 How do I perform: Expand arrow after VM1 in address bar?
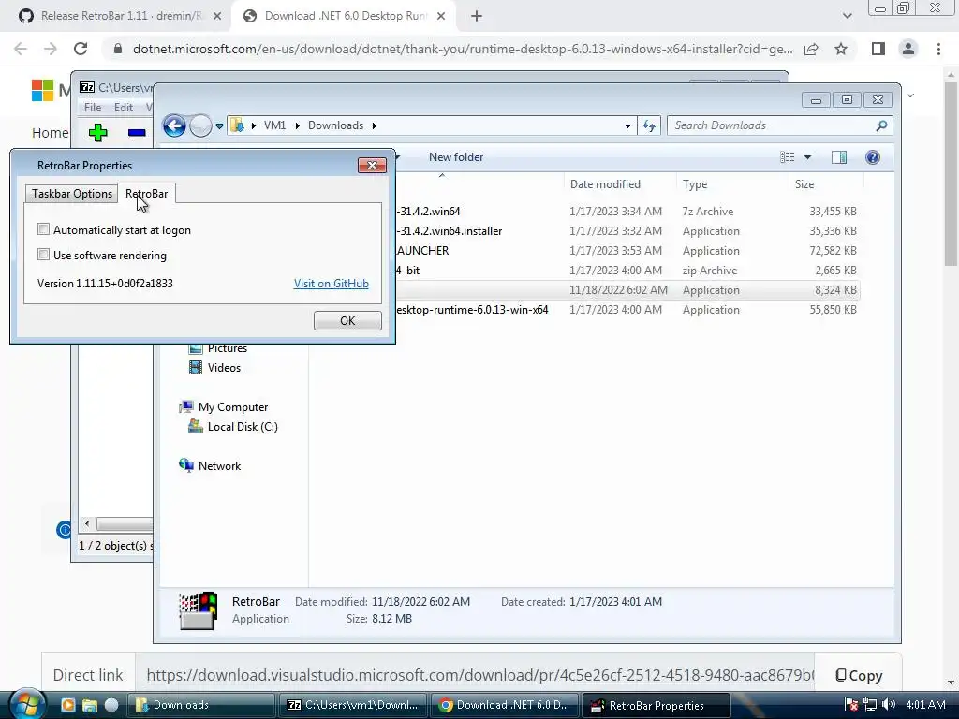297,125
